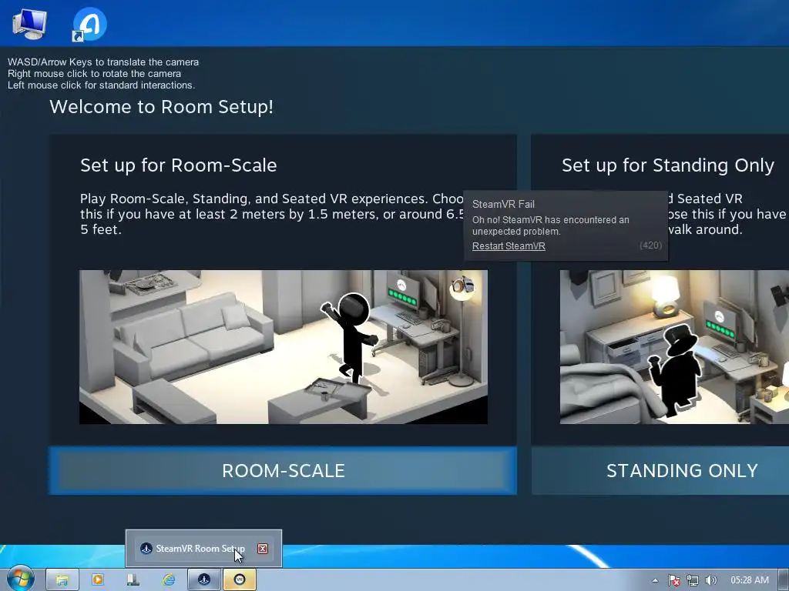Click the Show Desktop strip on the taskbar
This screenshot has width=789, height=591.
[x=784, y=580]
